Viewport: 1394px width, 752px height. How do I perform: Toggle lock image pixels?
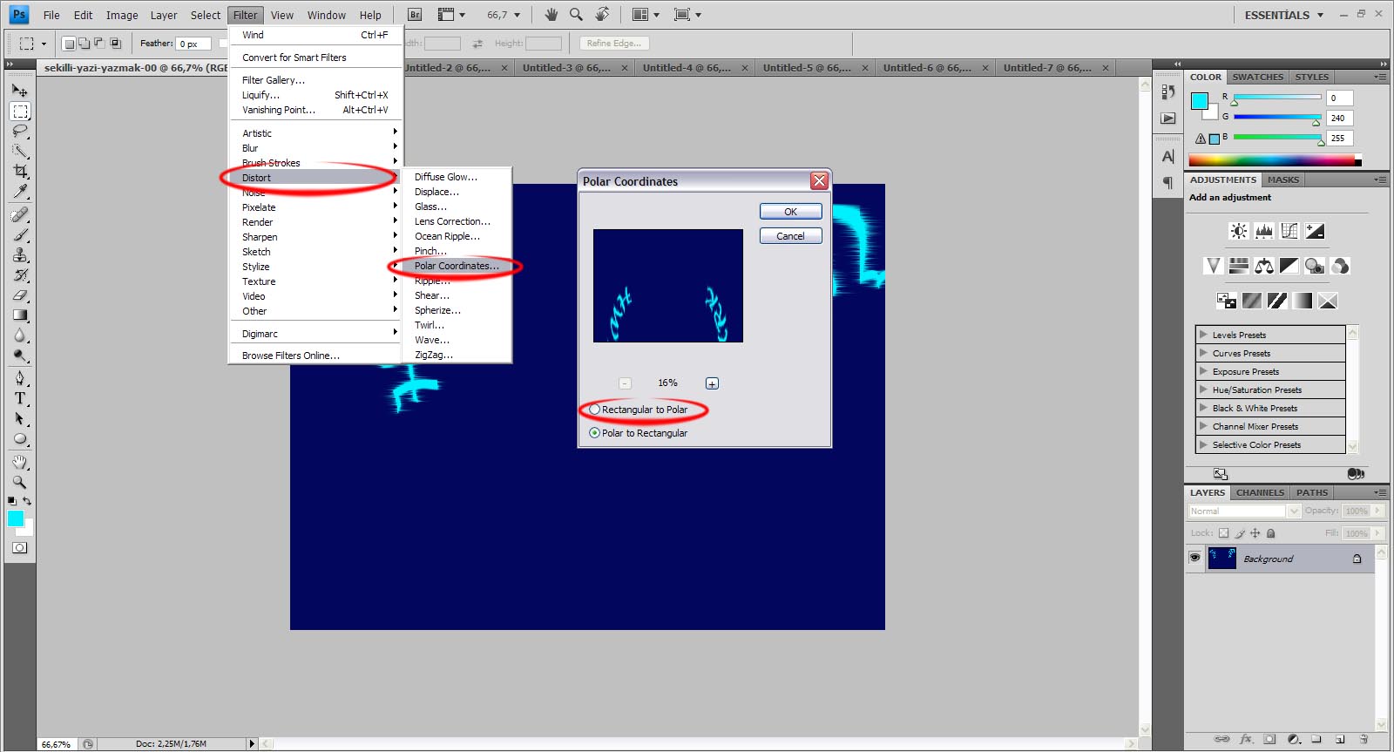1240,533
